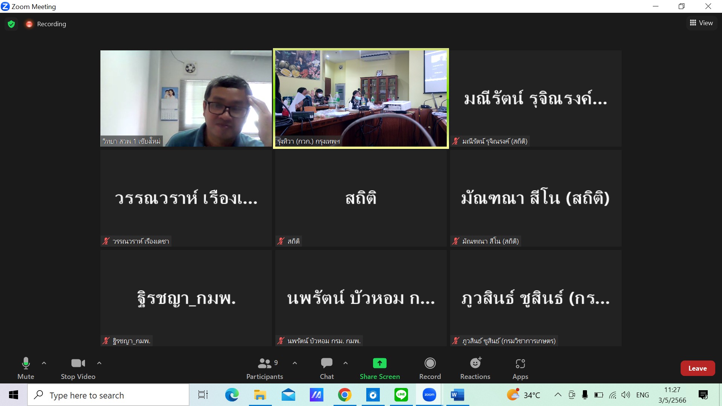Expand participants options arrow
The image size is (722, 406).
tap(295, 363)
